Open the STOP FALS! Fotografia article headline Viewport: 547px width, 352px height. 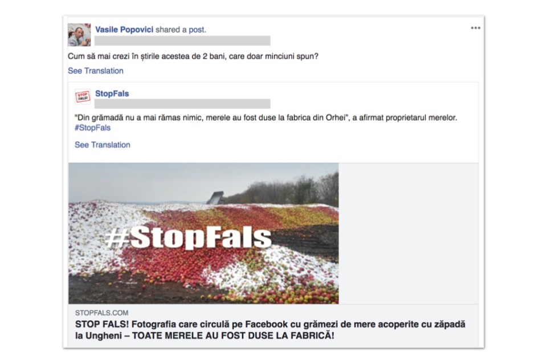click(270, 330)
